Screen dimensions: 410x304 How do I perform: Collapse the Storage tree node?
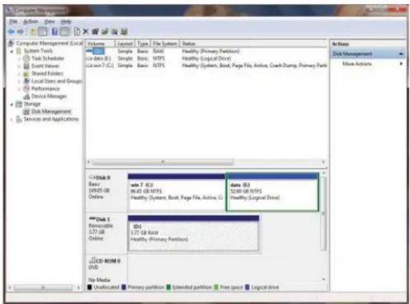(12, 104)
